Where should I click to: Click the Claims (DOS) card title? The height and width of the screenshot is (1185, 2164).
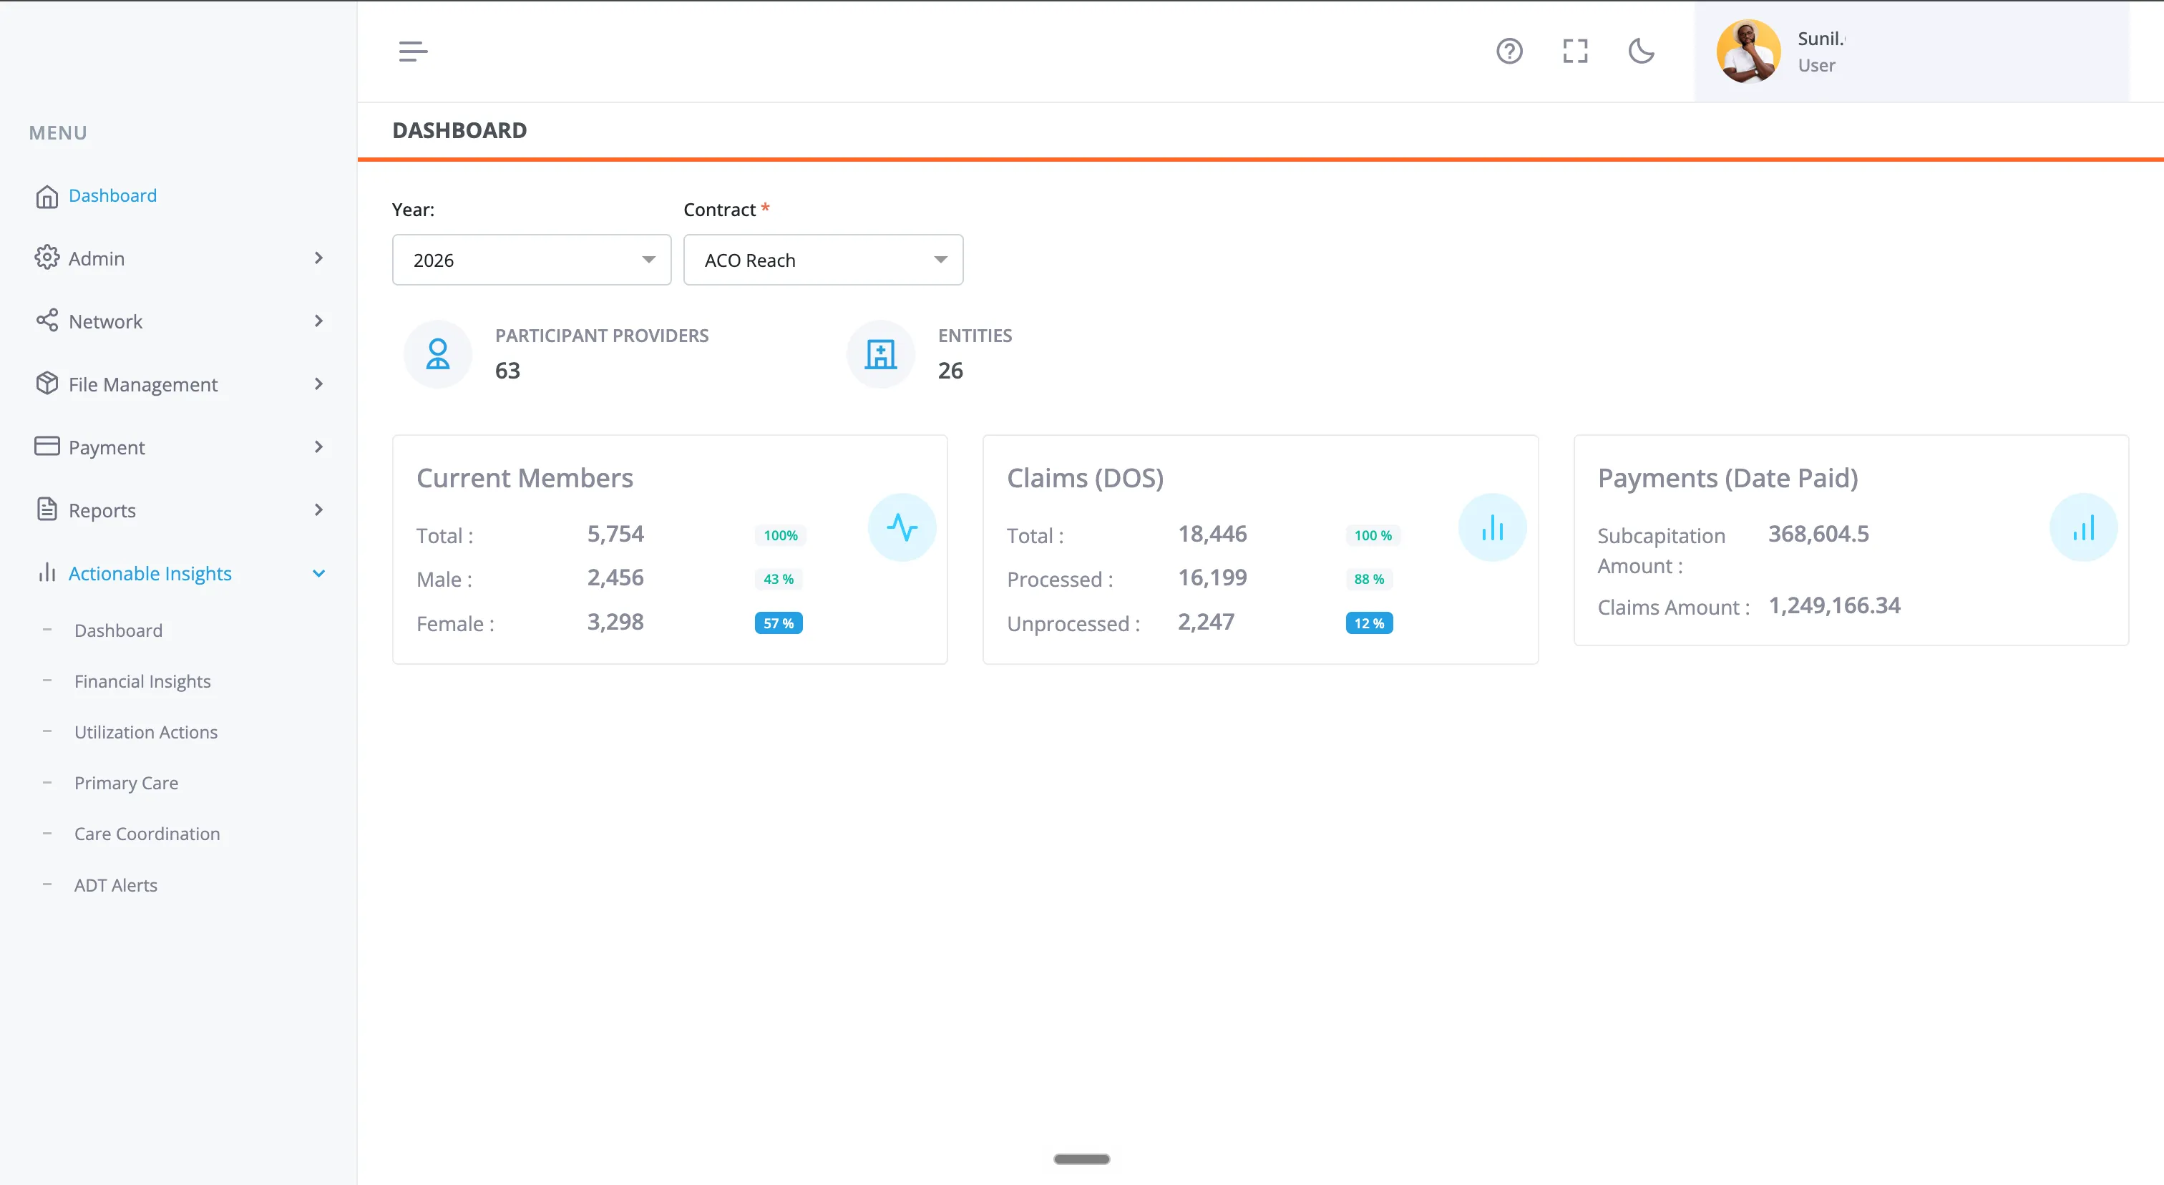pos(1086,478)
